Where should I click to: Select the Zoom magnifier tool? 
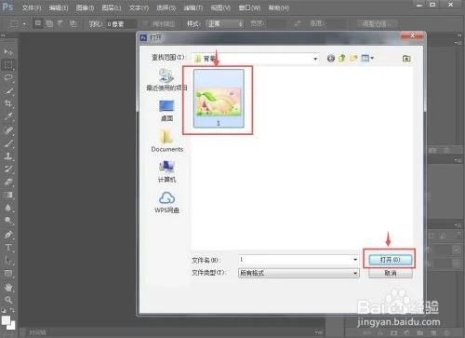click(8, 300)
